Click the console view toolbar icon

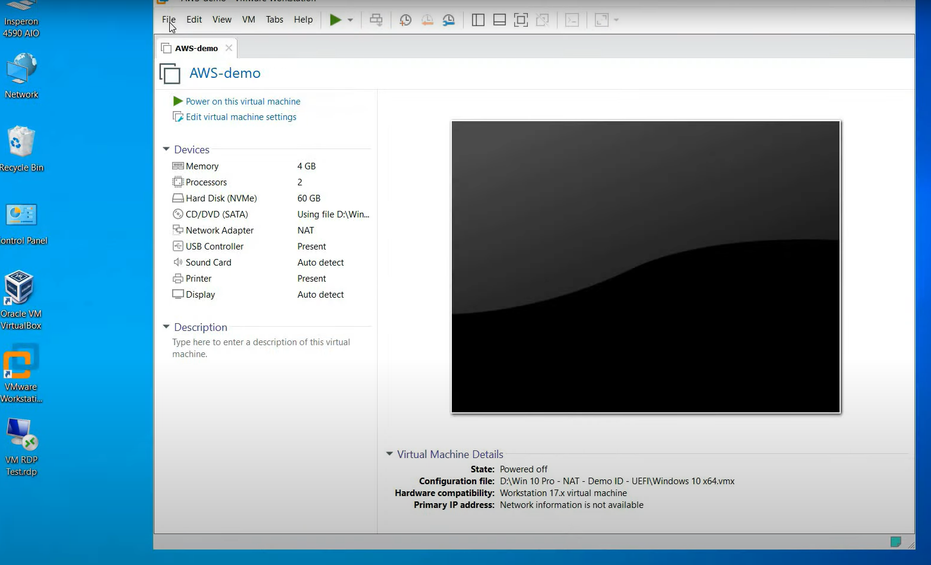pos(572,20)
